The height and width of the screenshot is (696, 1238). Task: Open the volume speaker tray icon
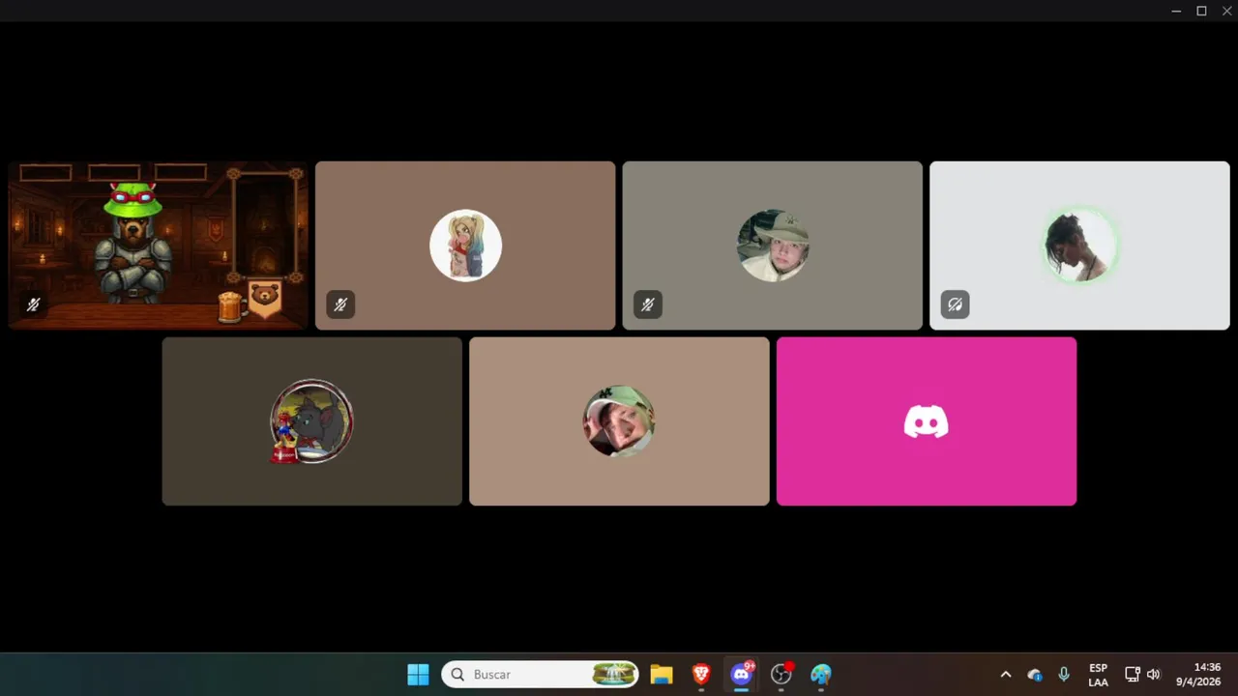coord(1153,675)
